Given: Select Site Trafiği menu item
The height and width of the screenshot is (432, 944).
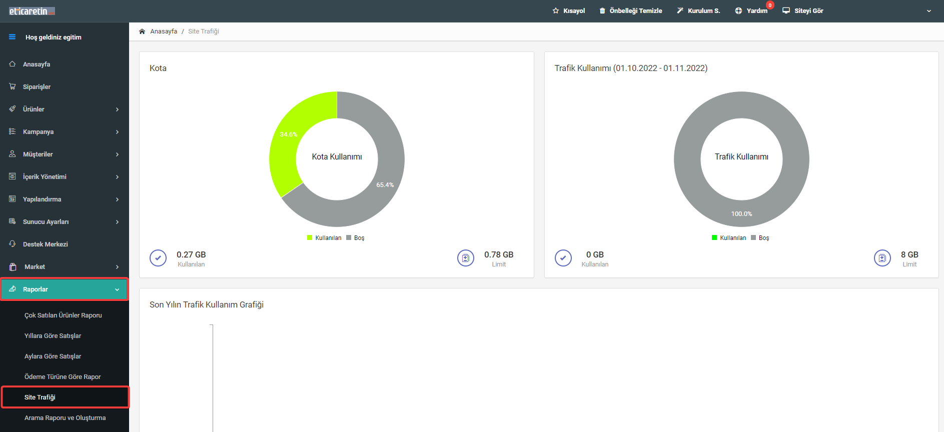Looking at the screenshot, I should [x=65, y=397].
